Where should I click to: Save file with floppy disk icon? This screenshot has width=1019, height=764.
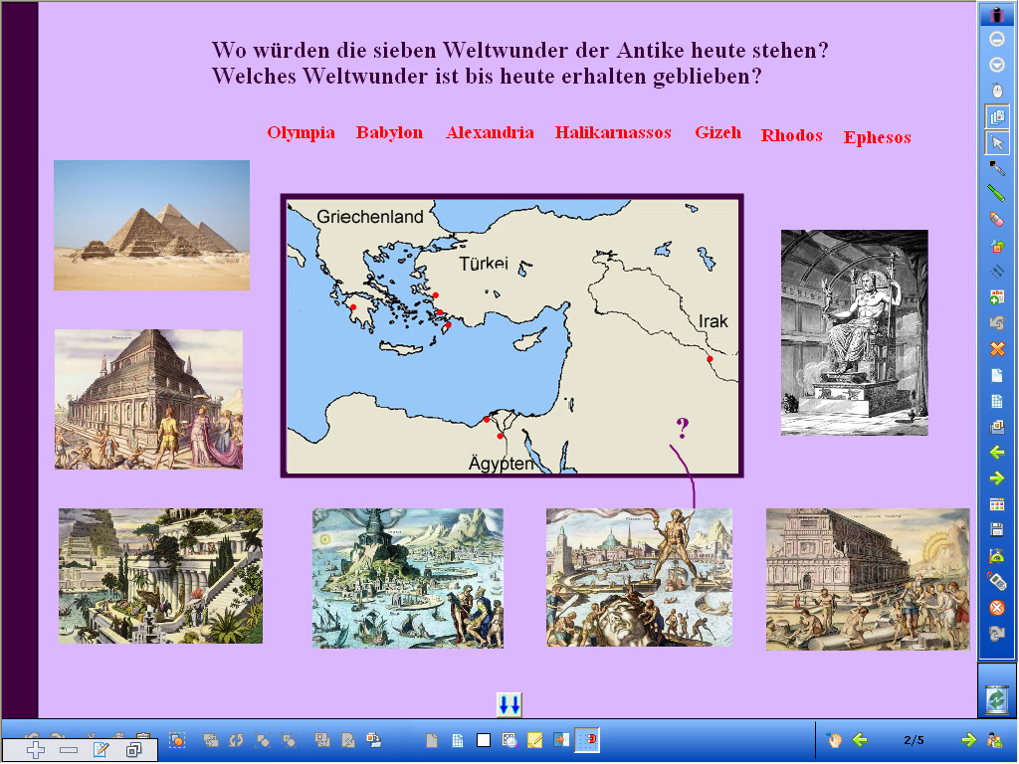click(997, 530)
